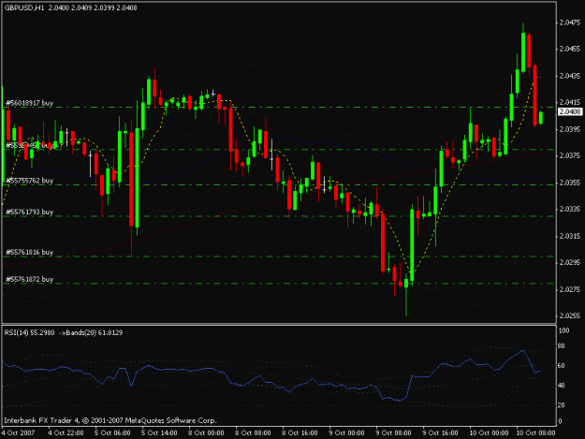This screenshot has width=585, height=439.
Task: Select the "#55755762 buy" order label
Action: pyautogui.click(x=29, y=181)
